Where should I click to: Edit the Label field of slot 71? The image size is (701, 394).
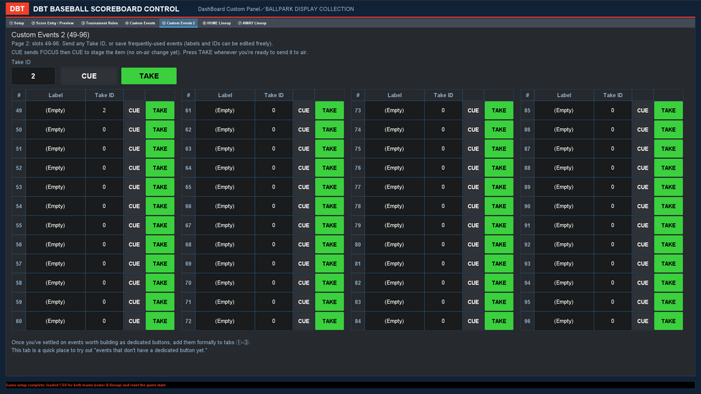click(x=225, y=302)
